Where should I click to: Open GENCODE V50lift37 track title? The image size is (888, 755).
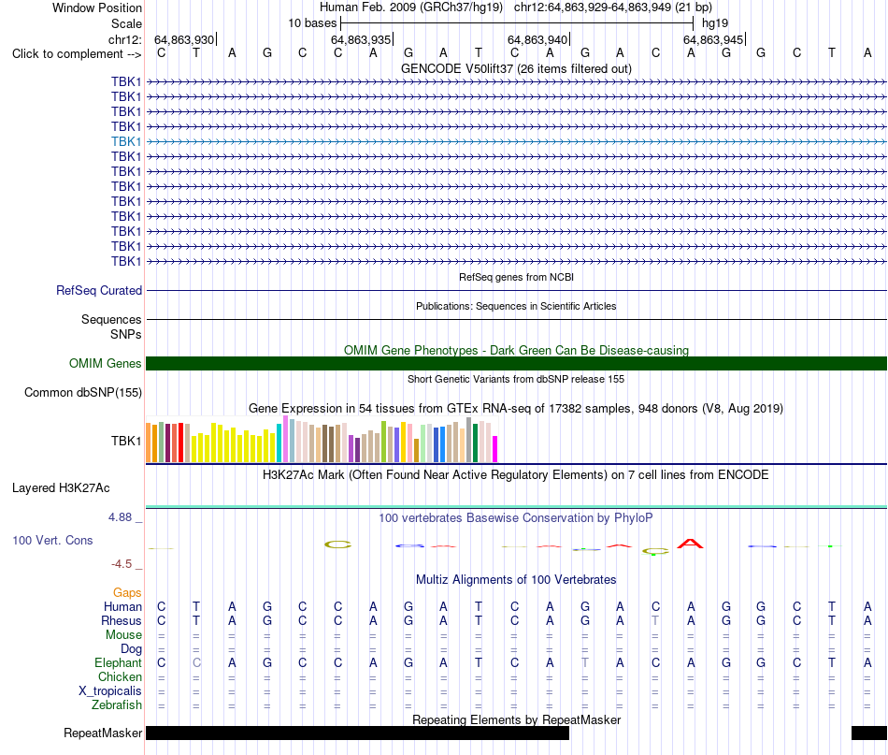tap(516, 68)
